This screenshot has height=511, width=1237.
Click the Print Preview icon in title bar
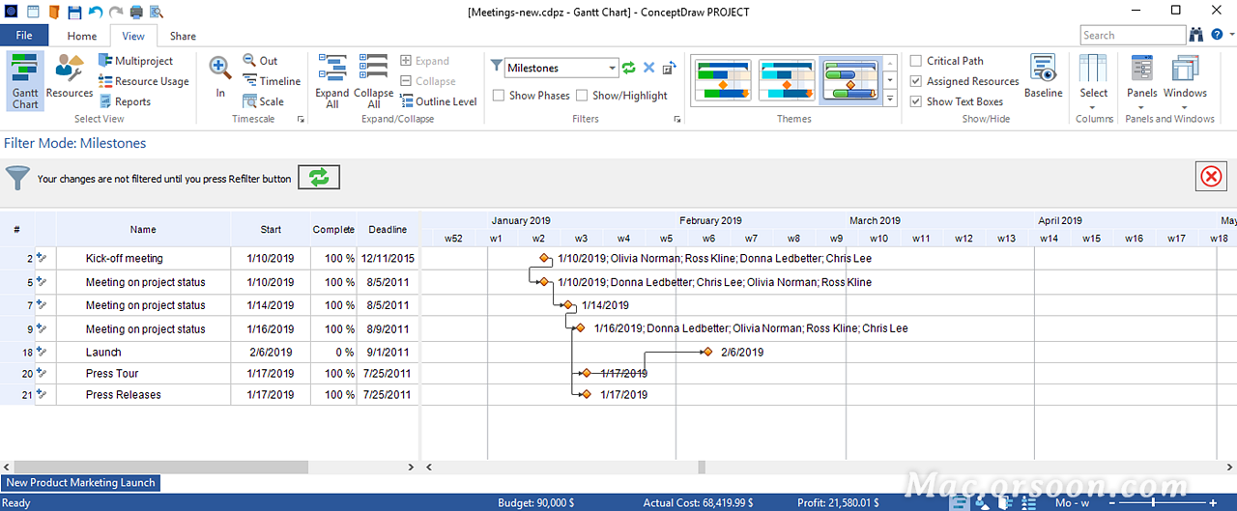pyautogui.click(x=156, y=13)
